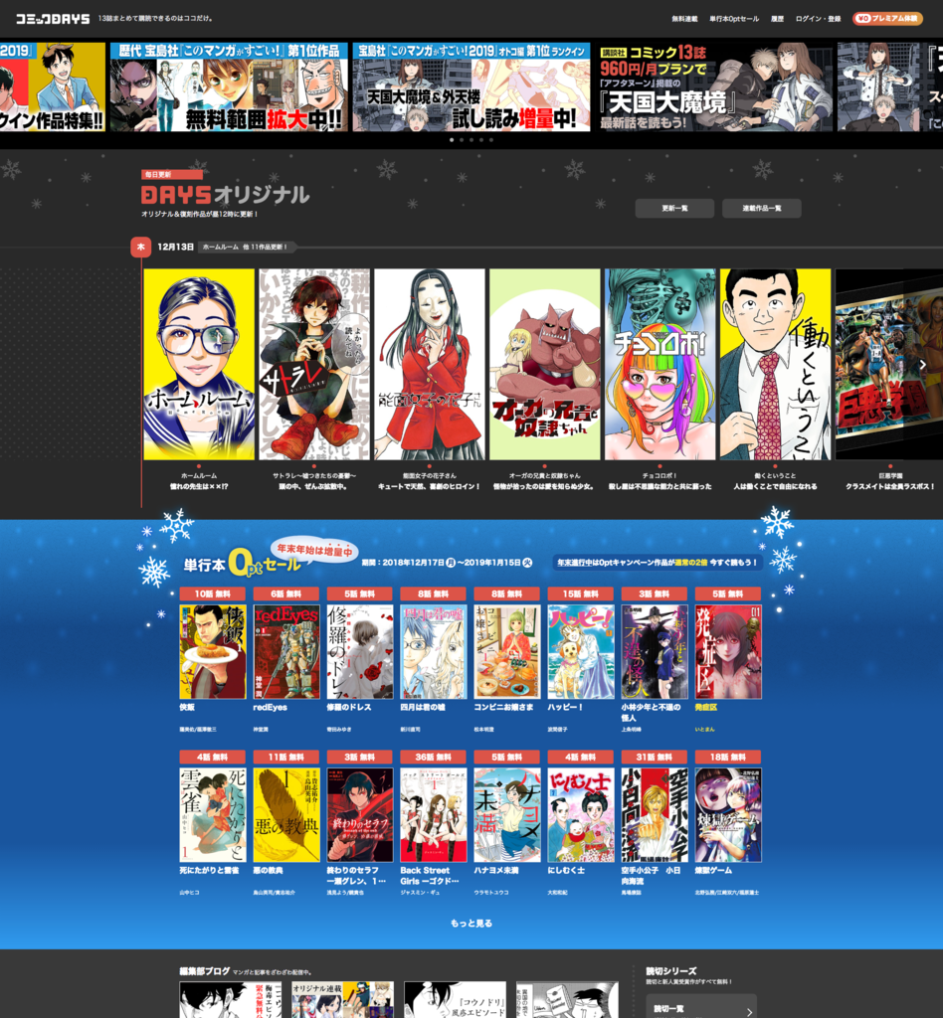
Task: Click the 連載作品一覧 button
Action: pos(762,209)
